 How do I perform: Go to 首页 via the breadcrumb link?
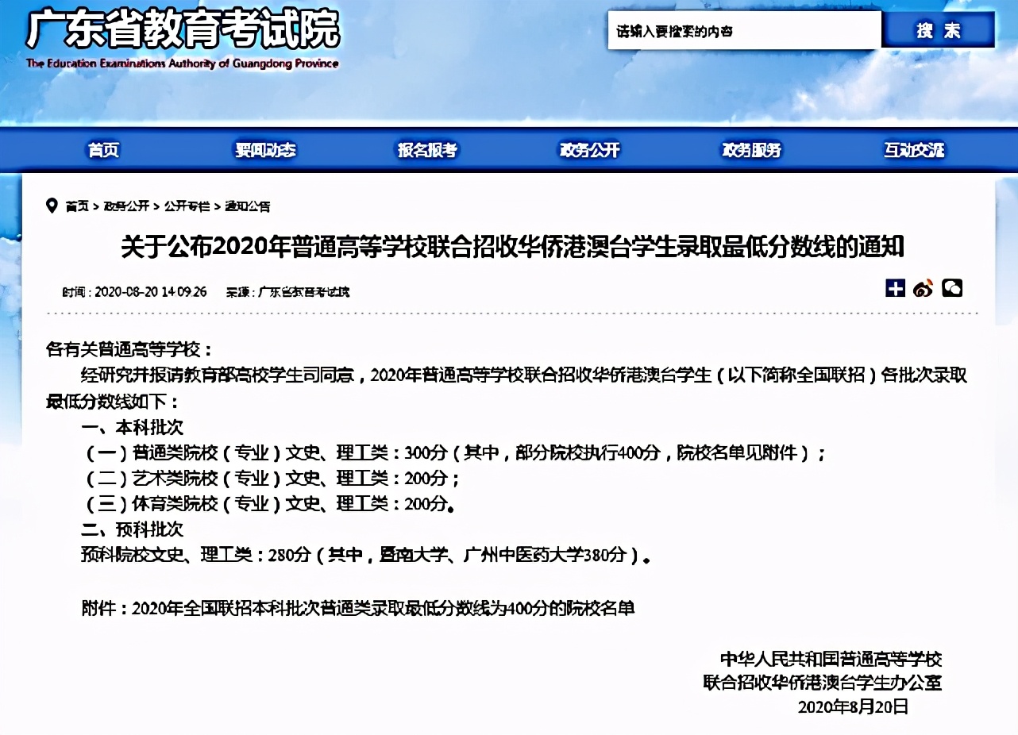coord(78,206)
